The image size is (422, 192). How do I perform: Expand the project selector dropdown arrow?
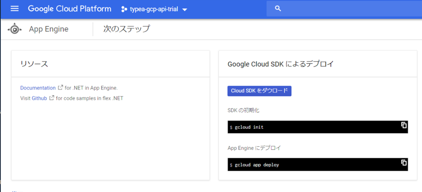click(x=185, y=9)
